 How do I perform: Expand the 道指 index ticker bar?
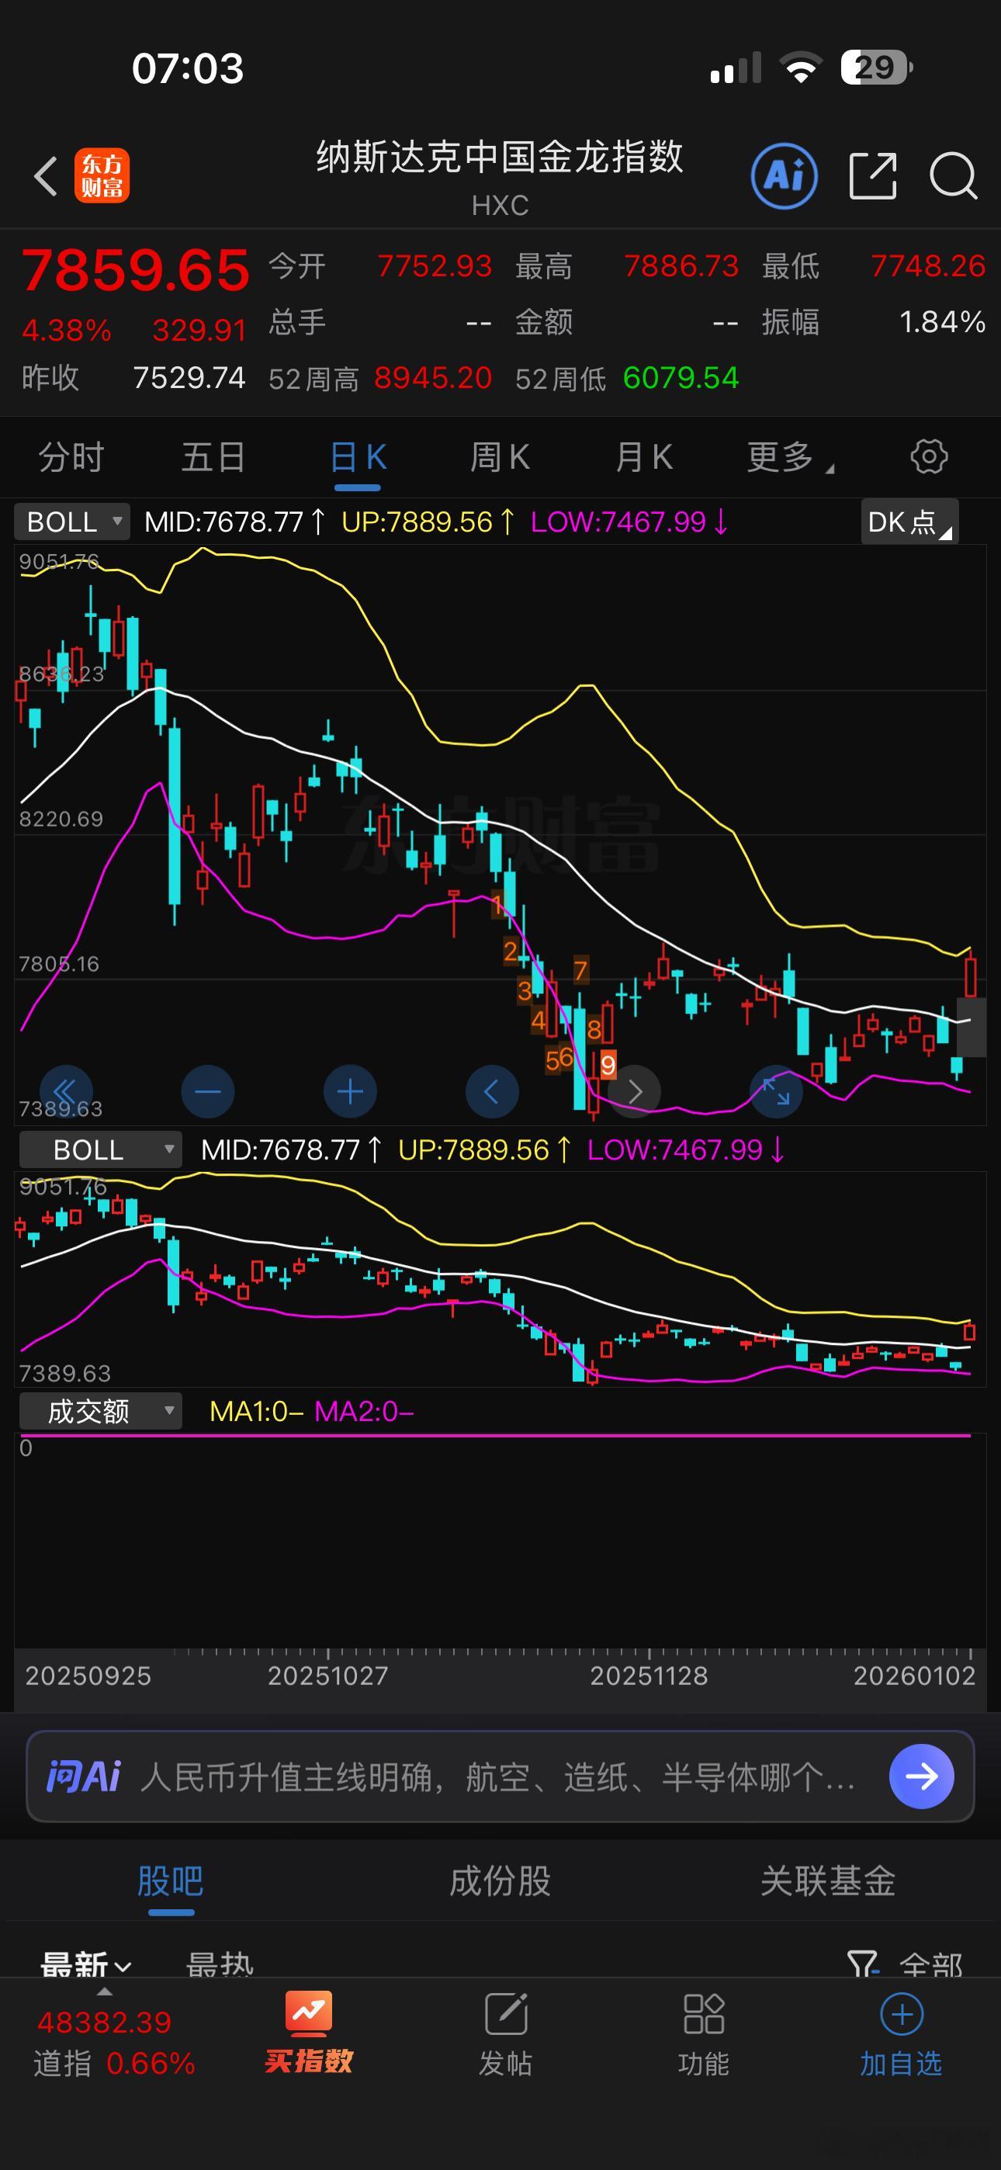tap(114, 2041)
